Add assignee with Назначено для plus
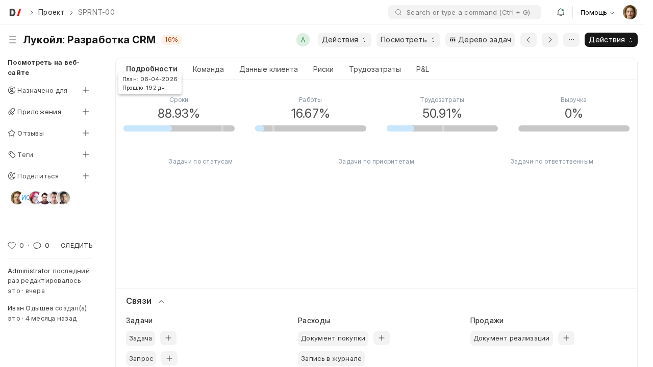 tap(86, 90)
